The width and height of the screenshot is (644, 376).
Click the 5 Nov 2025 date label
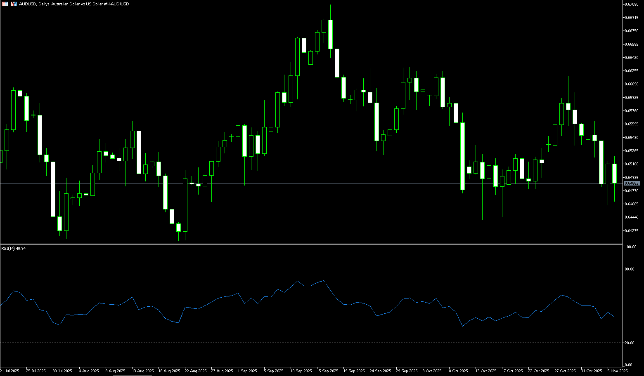tap(618, 371)
